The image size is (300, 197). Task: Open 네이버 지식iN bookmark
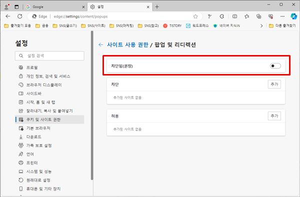point(226,25)
